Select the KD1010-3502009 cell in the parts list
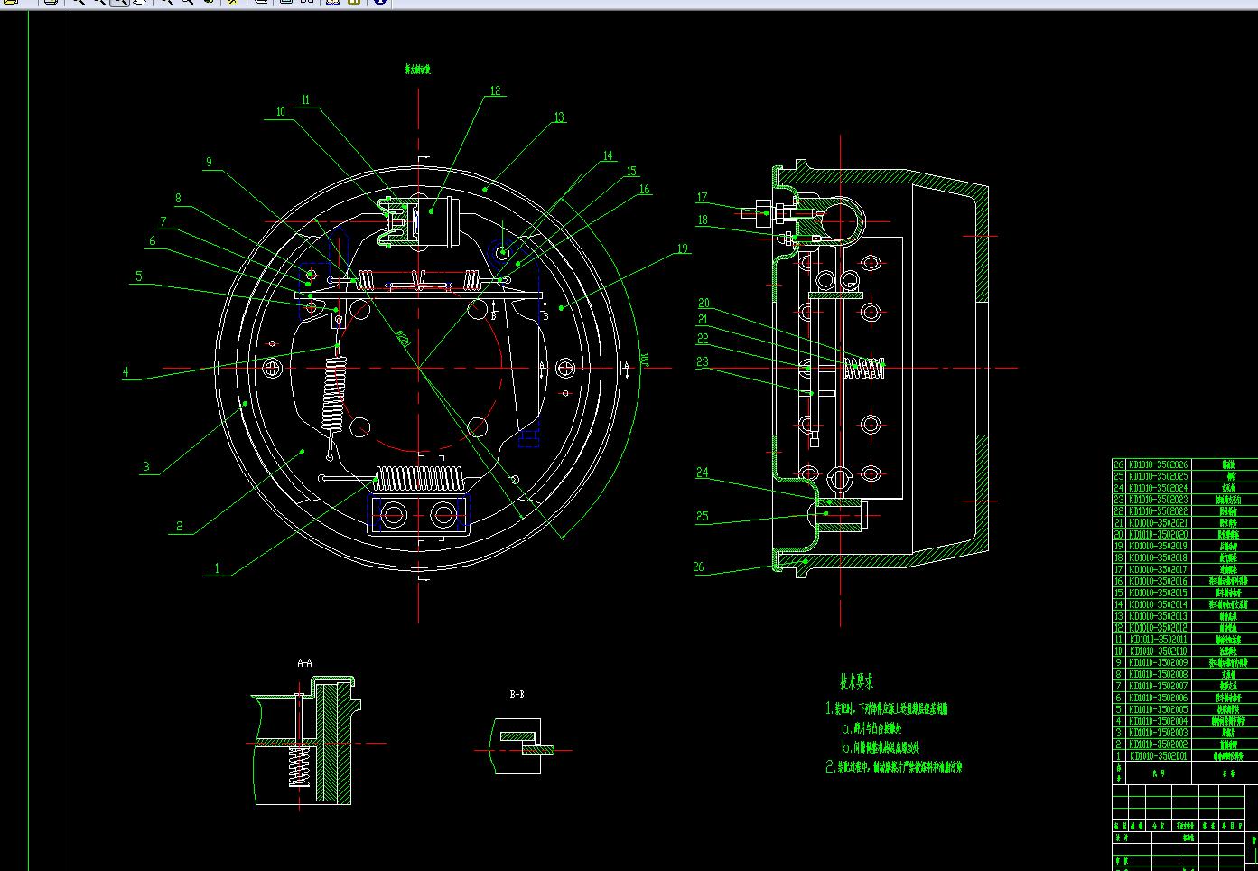Screen dimensions: 1258x871 click(x=1158, y=663)
